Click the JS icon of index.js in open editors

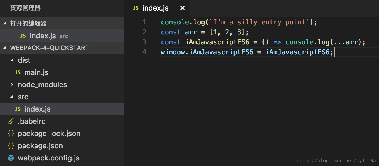[x=23, y=36]
